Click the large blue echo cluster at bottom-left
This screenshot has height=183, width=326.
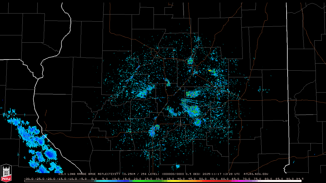click(x=38, y=145)
